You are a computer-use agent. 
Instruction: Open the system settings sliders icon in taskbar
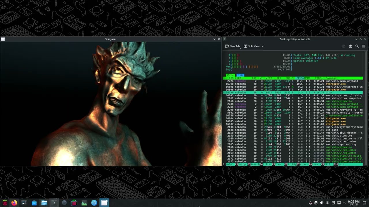24,203
